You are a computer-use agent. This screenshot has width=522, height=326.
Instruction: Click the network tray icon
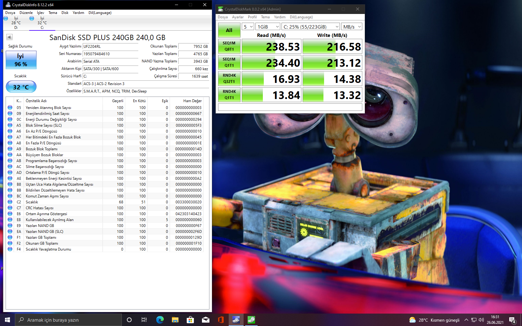pyautogui.click(x=474, y=320)
